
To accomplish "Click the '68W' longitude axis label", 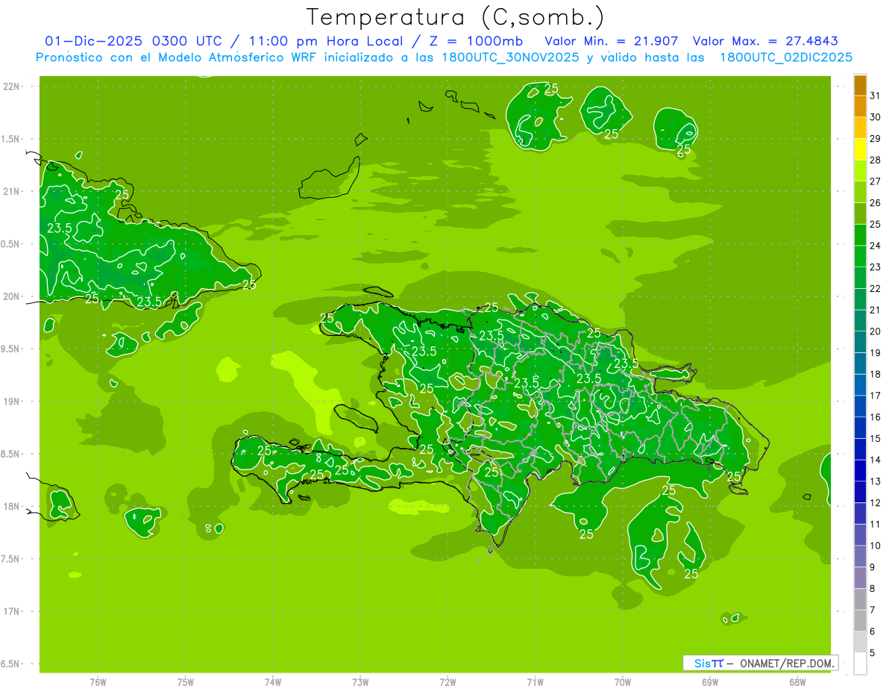I will 797,682.
